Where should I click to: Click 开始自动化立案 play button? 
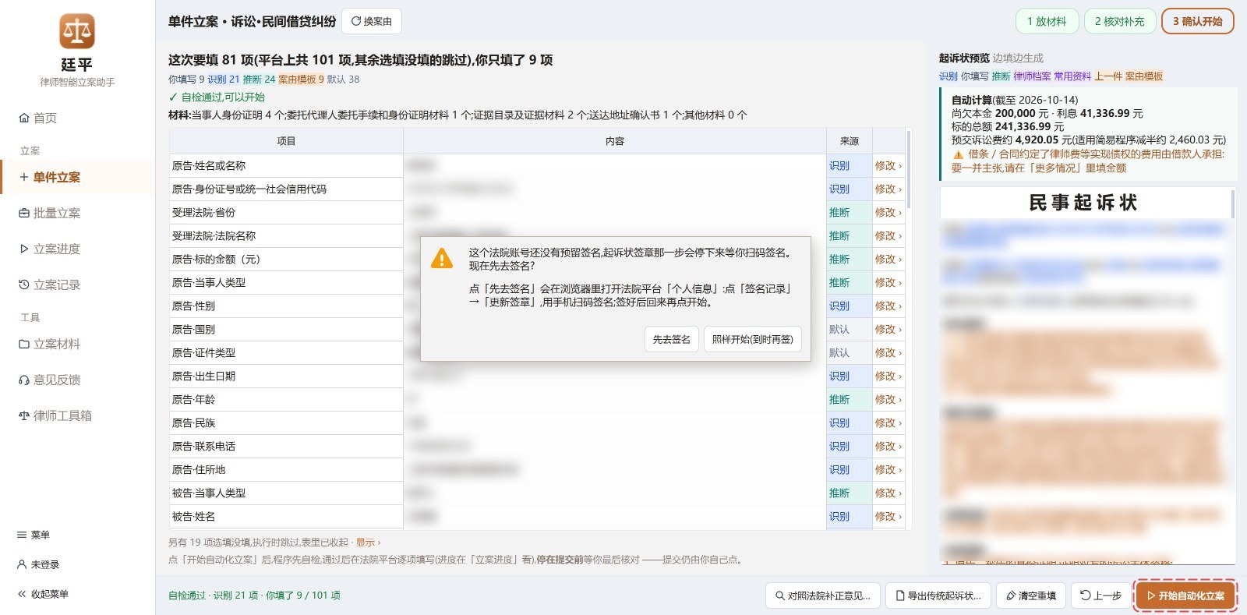[x=1185, y=596]
